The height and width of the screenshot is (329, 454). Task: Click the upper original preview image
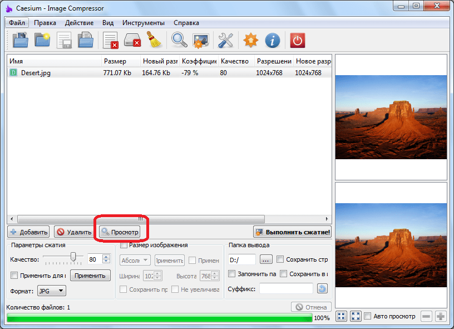[391, 117]
